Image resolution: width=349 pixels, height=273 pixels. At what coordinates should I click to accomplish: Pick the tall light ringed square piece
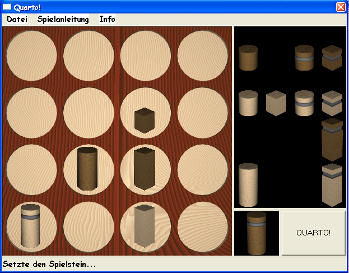pyautogui.click(x=332, y=185)
